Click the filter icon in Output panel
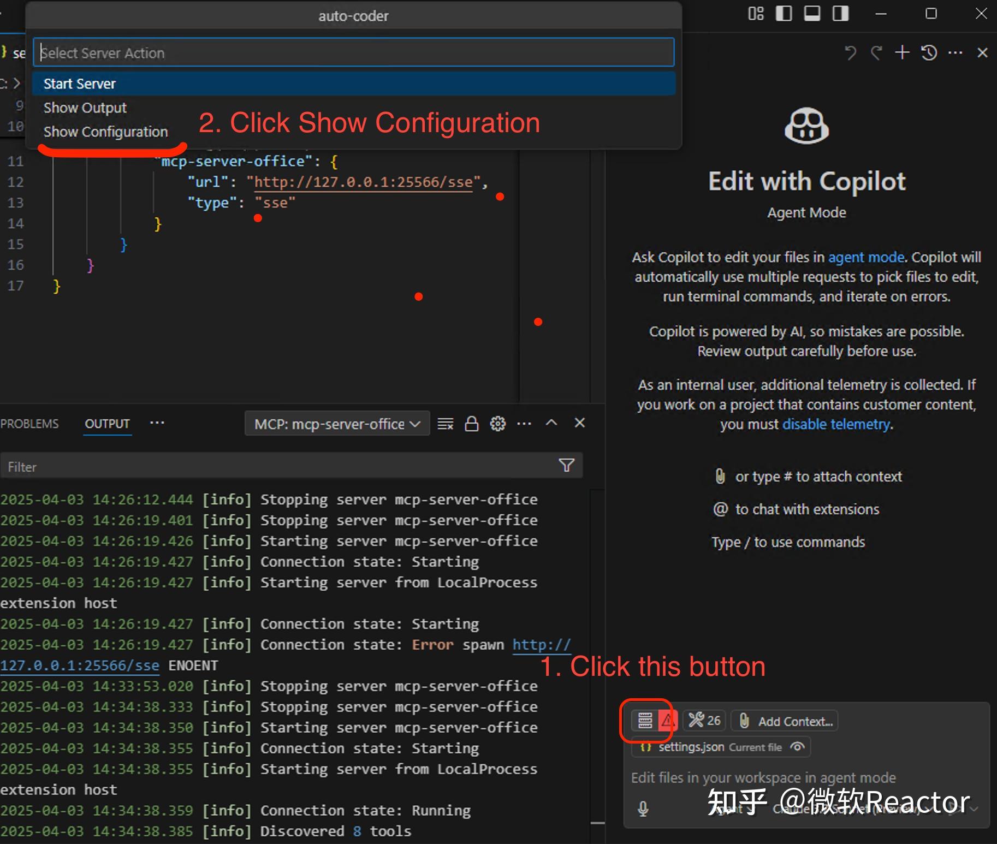Viewport: 997px width, 844px height. click(566, 466)
